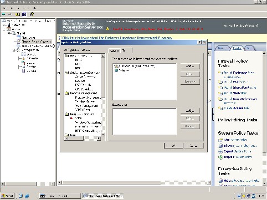Click the Virtual Private Networks node icon
Viewport: 267px width, 200px height.
tap(18, 46)
